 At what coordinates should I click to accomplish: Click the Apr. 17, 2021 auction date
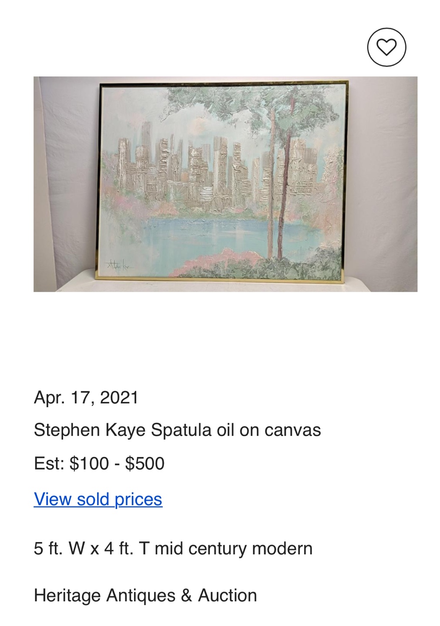pyautogui.click(x=86, y=397)
